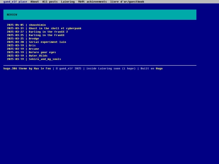Open the shoushimin review post
This screenshot has height=164, width=219.
37,25
